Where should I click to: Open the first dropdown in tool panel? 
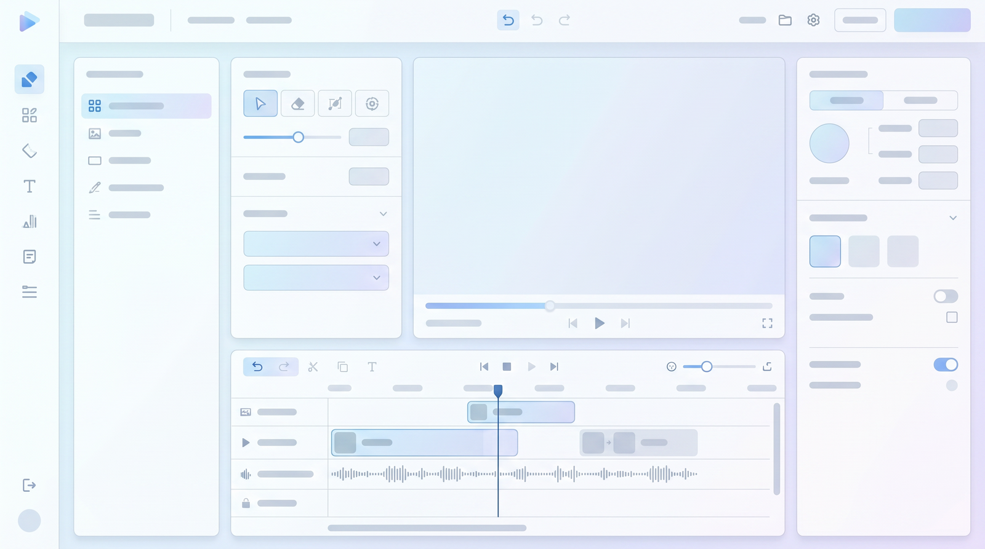pyautogui.click(x=316, y=243)
